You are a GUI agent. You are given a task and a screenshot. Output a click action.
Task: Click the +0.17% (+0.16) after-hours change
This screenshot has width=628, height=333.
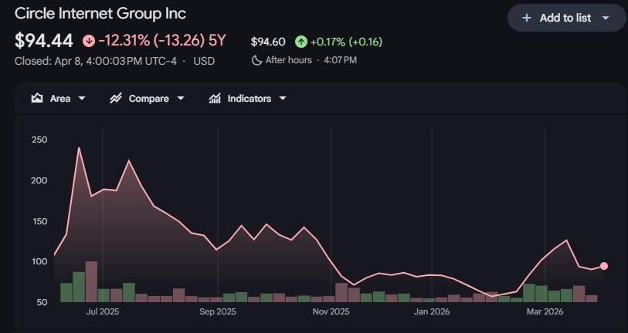click(346, 42)
